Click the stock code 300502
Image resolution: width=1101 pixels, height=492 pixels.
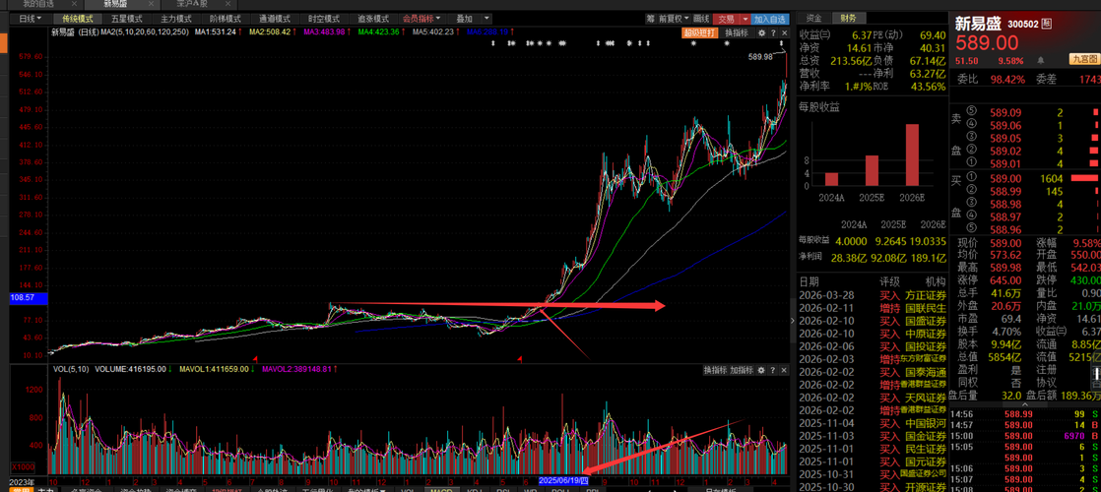click(1024, 24)
